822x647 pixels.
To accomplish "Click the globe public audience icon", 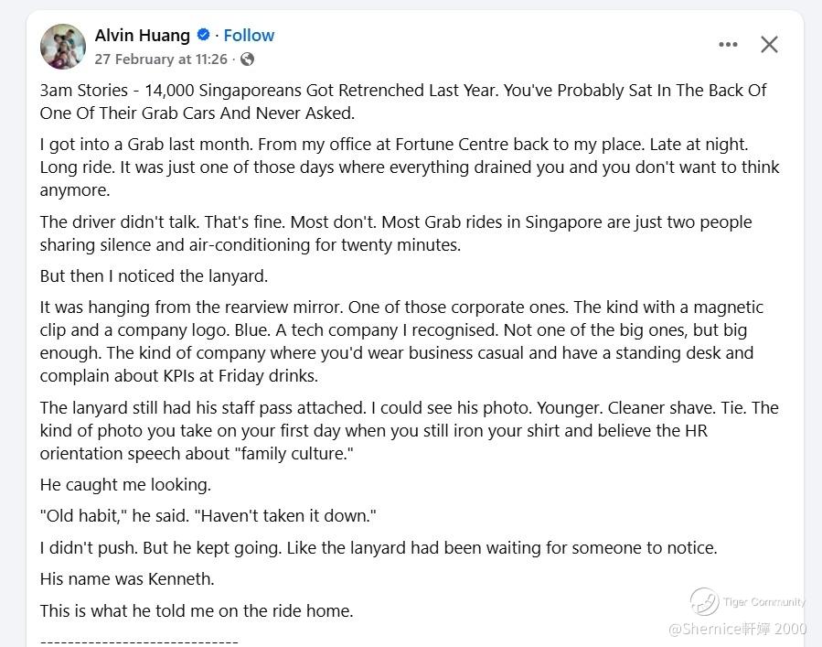I will click(x=248, y=59).
